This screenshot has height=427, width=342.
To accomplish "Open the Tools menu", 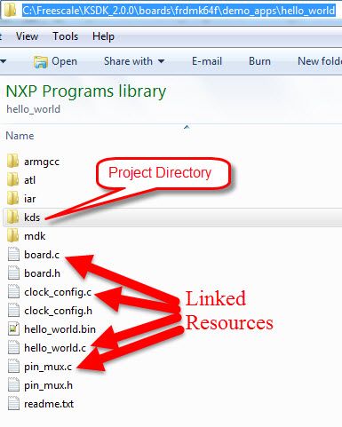I will (x=66, y=36).
